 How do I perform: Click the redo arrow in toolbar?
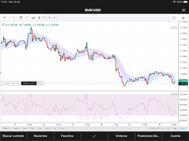point(54,17)
